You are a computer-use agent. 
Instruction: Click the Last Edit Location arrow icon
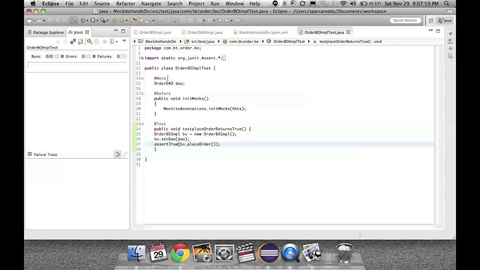[220, 20]
